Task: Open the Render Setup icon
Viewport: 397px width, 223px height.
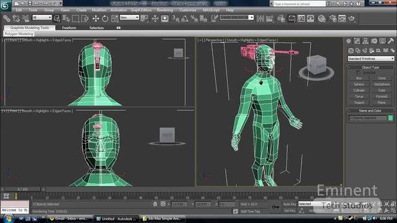Action: pyautogui.click(x=332, y=19)
